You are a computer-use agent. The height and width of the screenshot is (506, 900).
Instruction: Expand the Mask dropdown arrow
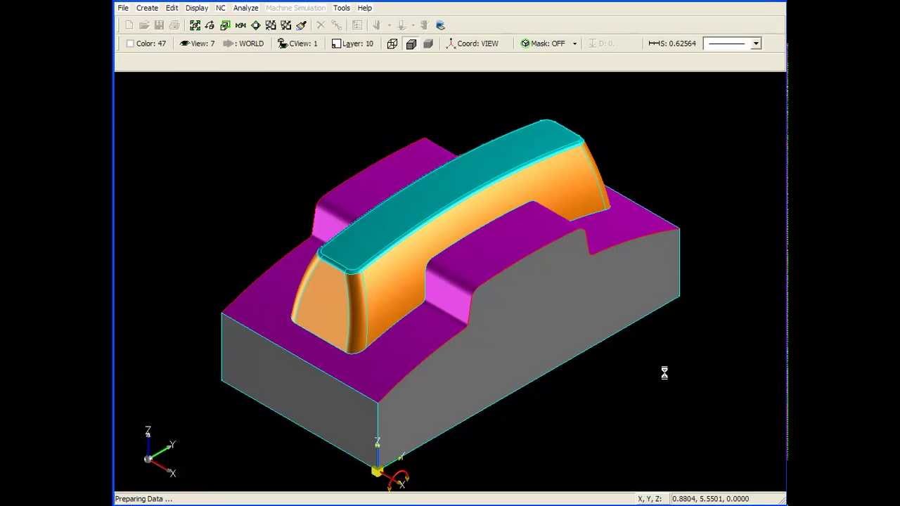574,44
